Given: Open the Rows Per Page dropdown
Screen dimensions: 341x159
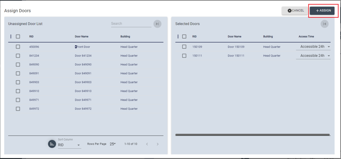Looking at the screenshot, I should click(113, 144).
